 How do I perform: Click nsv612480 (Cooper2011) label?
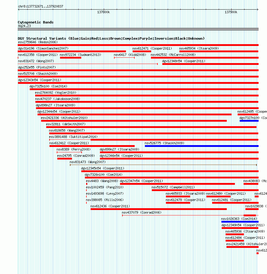pos(226,193)
